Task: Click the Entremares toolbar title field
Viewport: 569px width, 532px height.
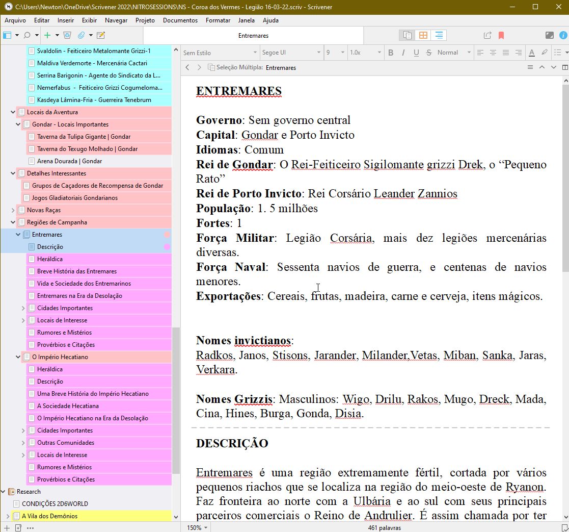Action: click(253, 36)
